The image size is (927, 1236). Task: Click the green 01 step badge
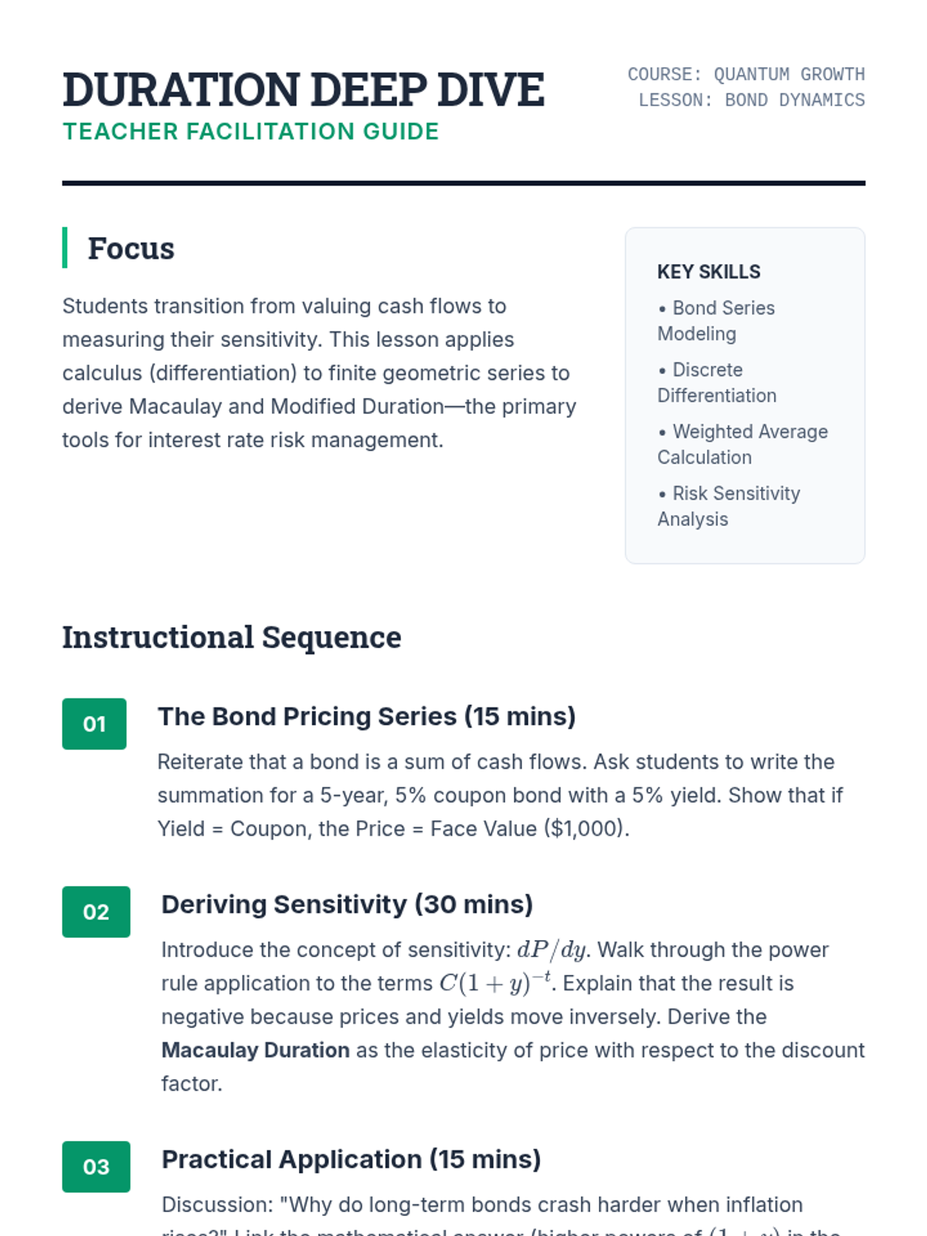[94, 724]
